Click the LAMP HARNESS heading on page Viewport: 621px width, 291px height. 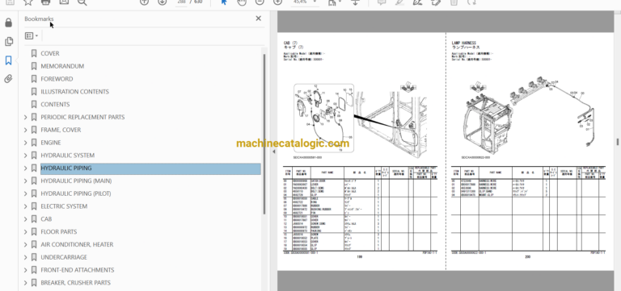tap(463, 43)
